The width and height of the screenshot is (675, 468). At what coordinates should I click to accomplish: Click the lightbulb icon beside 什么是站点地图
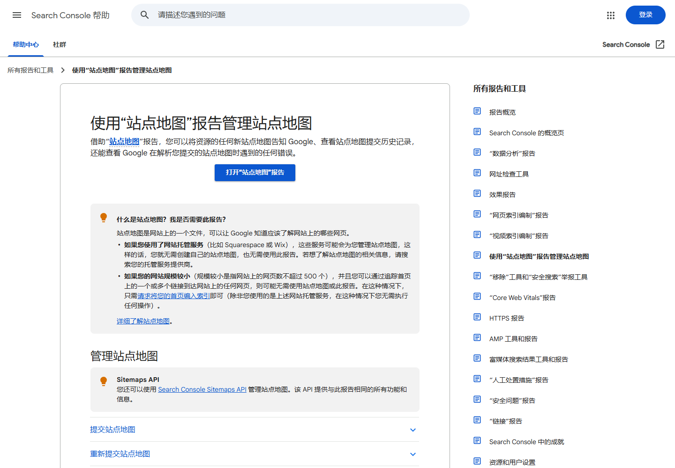click(x=104, y=218)
